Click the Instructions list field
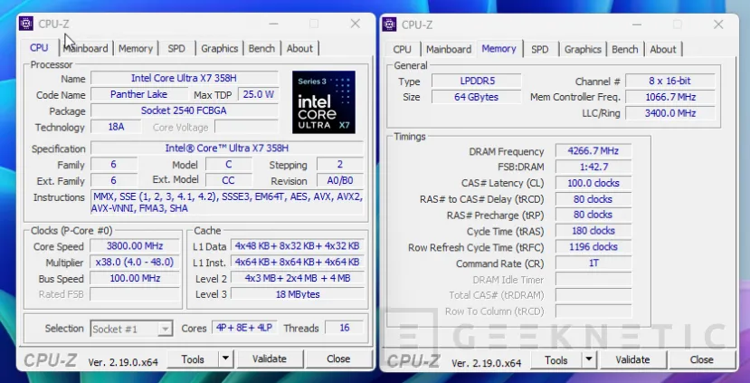The width and height of the screenshot is (750, 383). (x=227, y=203)
